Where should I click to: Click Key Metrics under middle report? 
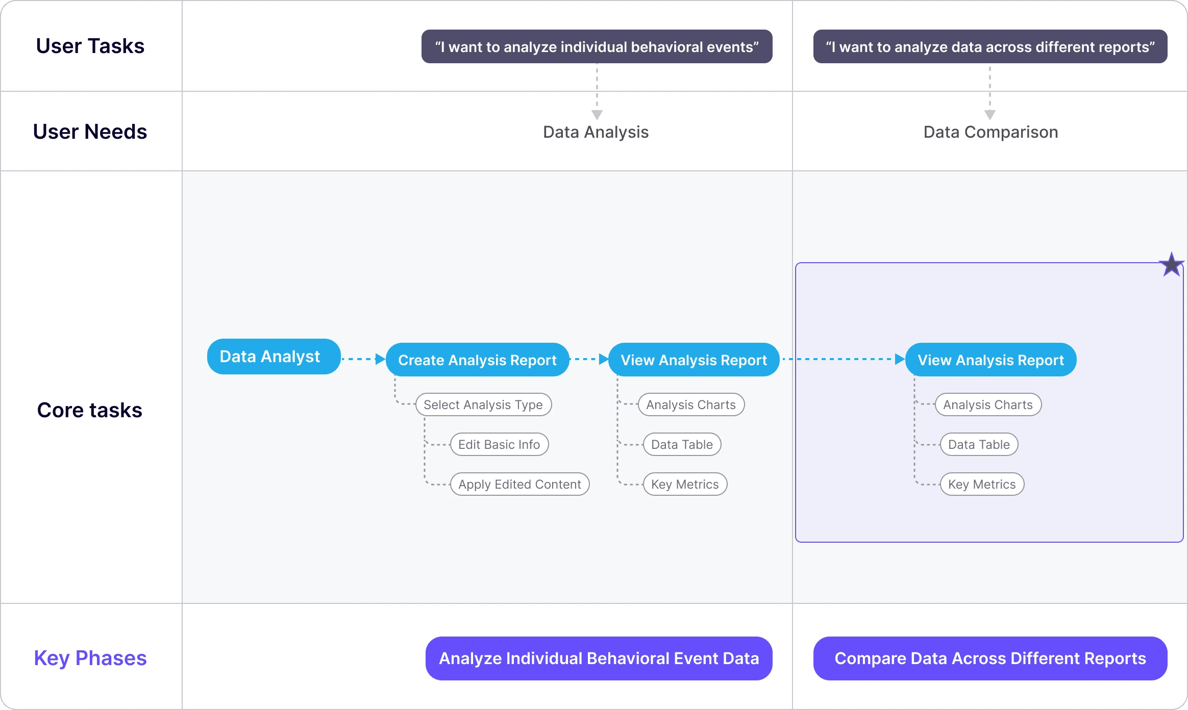[x=685, y=484]
